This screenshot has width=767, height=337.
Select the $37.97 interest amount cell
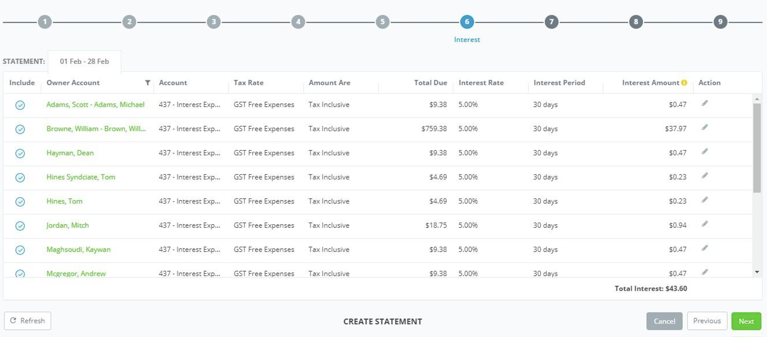click(676, 128)
